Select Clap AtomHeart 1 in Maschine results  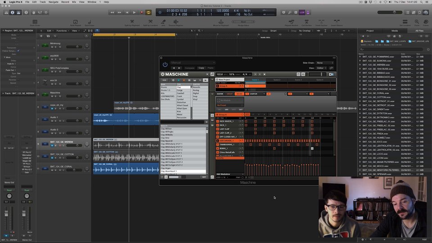tap(183, 171)
